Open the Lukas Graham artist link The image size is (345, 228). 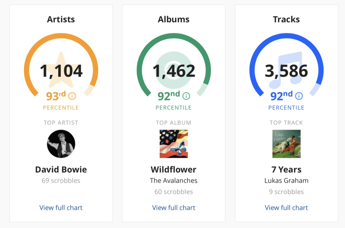click(286, 181)
